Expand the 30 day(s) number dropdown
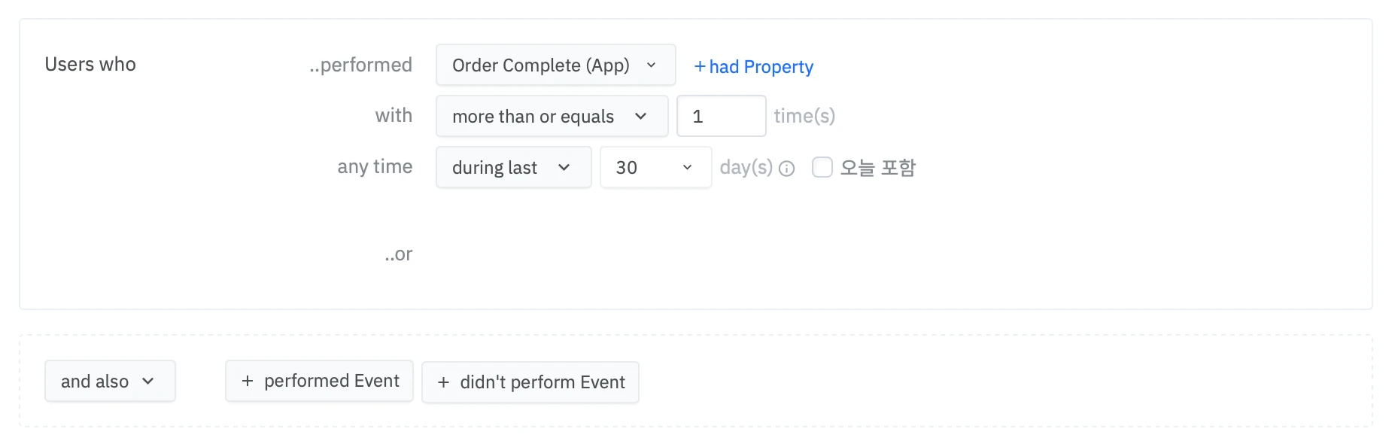The height and width of the screenshot is (447, 1398). coord(655,168)
